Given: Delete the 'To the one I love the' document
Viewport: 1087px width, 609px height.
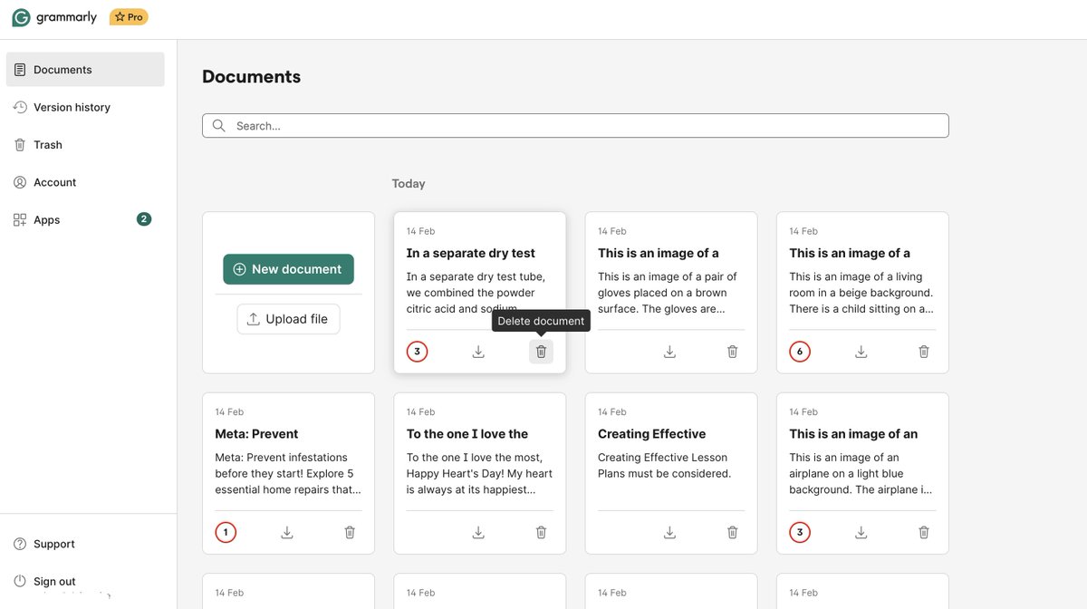Looking at the screenshot, I should tap(541, 532).
